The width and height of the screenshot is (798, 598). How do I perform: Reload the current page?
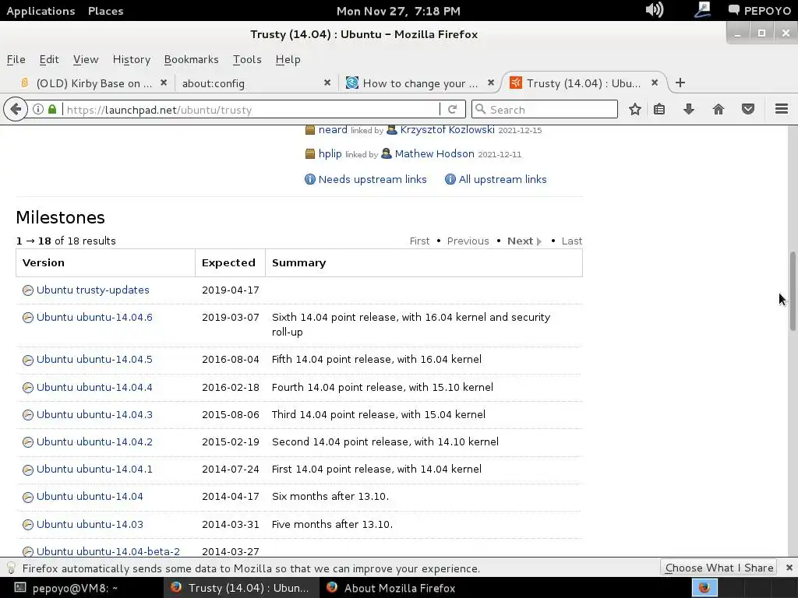[452, 109]
